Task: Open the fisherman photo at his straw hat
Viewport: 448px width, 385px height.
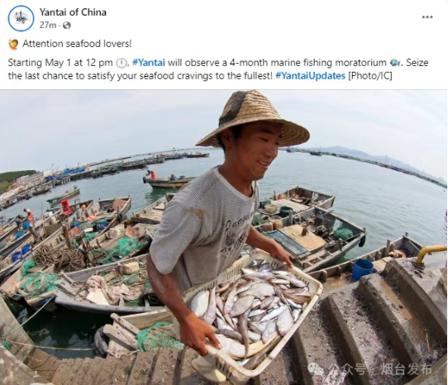Action: pyautogui.click(x=253, y=118)
